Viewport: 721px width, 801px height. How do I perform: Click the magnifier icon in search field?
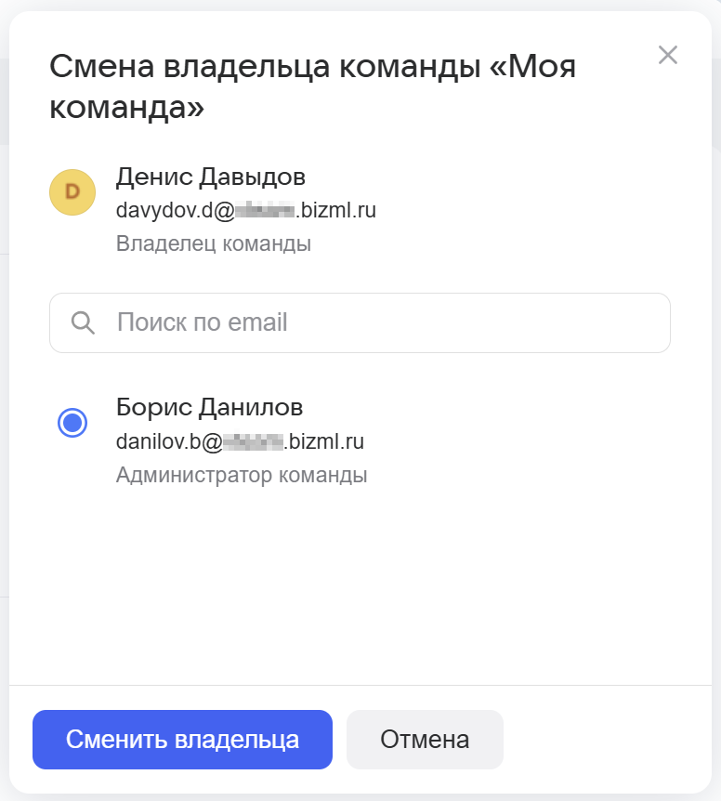[x=83, y=323]
